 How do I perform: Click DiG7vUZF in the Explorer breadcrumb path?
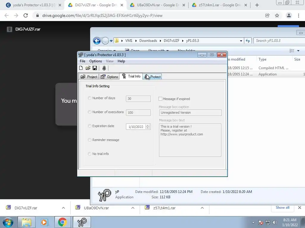point(171,41)
